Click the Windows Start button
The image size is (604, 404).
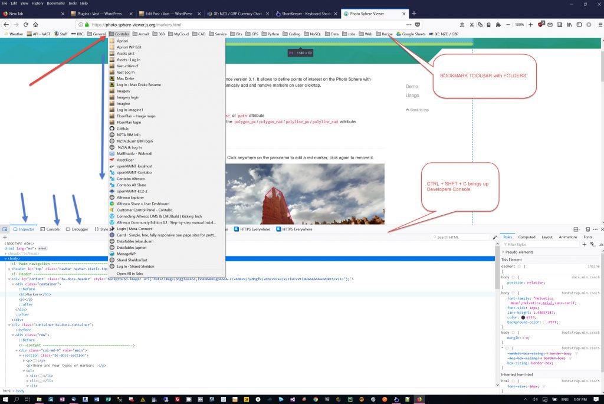pyautogui.click(x=5, y=399)
